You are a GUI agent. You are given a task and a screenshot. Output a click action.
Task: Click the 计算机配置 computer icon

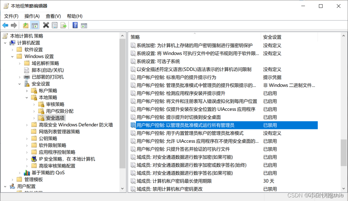[12, 43]
